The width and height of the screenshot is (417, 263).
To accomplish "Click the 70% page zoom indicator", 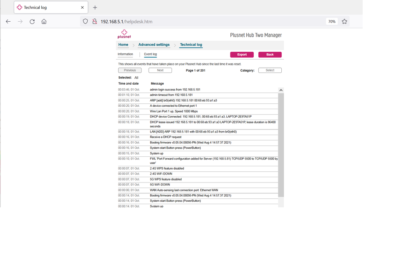I will click(x=332, y=21).
